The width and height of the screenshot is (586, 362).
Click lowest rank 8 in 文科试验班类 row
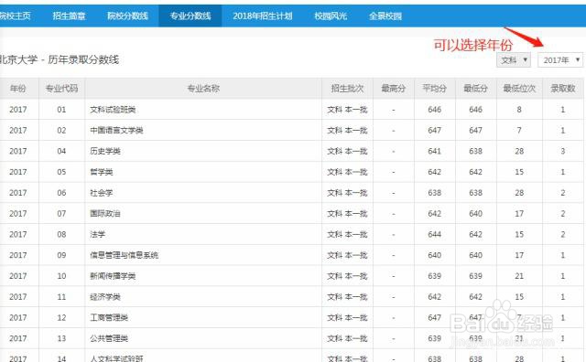(x=519, y=110)
